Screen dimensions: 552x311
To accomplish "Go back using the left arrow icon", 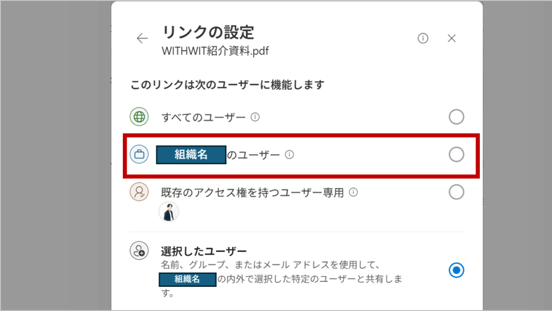I will click(x=142, y=38).
